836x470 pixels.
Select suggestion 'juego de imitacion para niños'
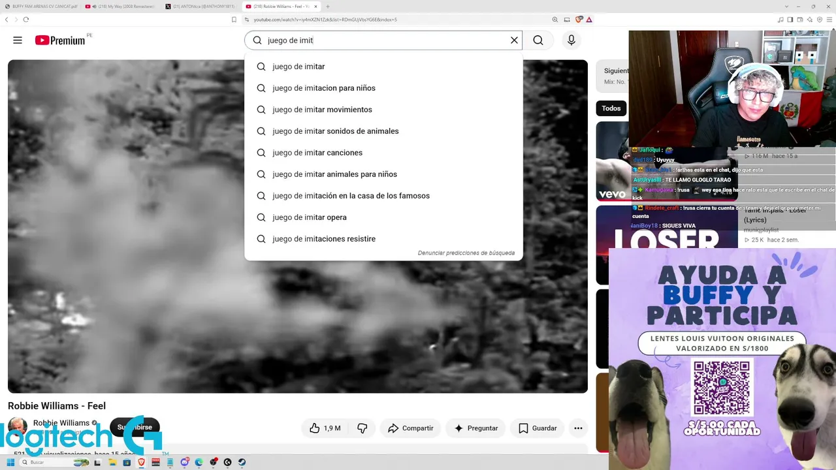pyautogui.click(x=383, y=88)
